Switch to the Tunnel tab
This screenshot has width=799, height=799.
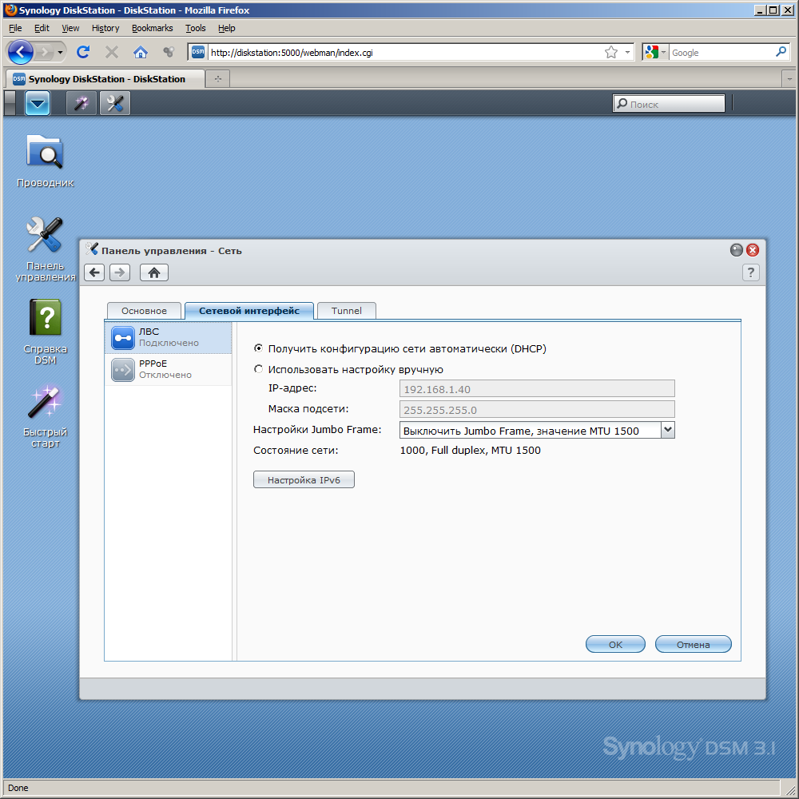pos(347,310)
